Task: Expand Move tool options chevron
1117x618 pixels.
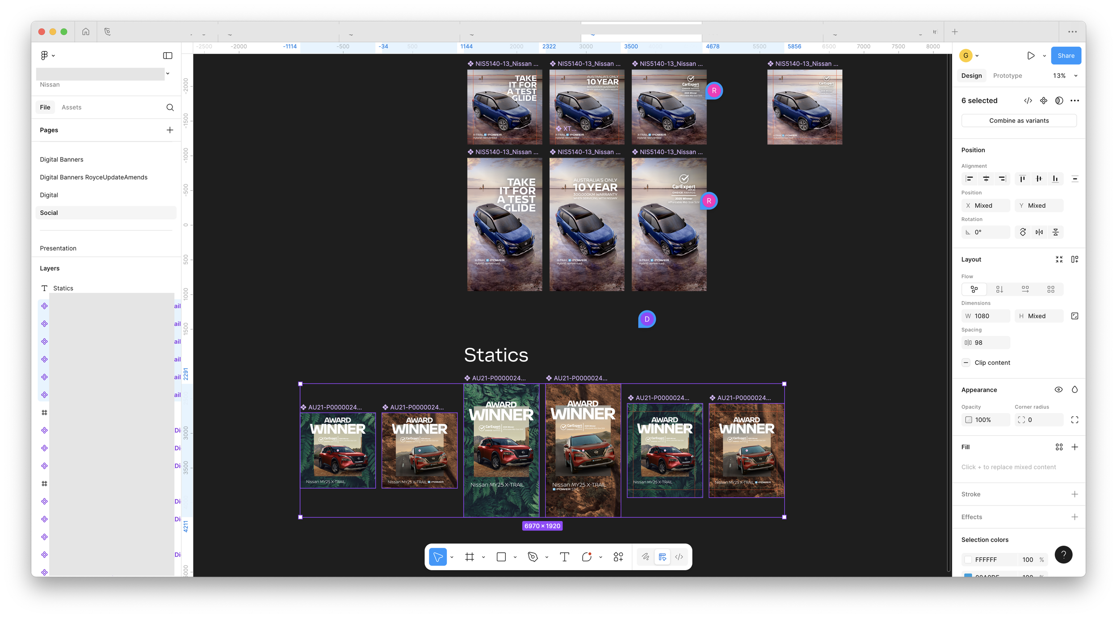Action: (x=452, y=557)
